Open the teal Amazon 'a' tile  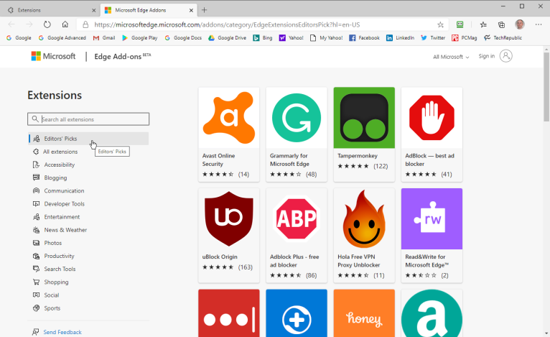pyautogui.click(x=432, y=313)
